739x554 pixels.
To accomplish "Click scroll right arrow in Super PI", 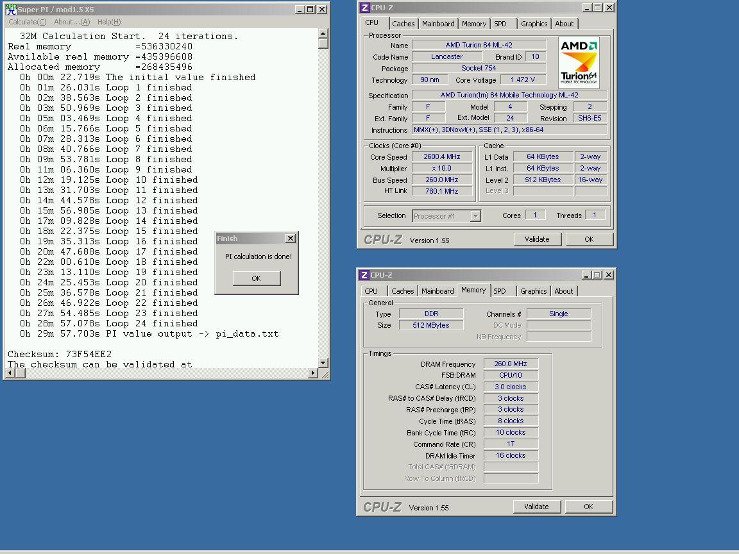I will tap(313, 373).
